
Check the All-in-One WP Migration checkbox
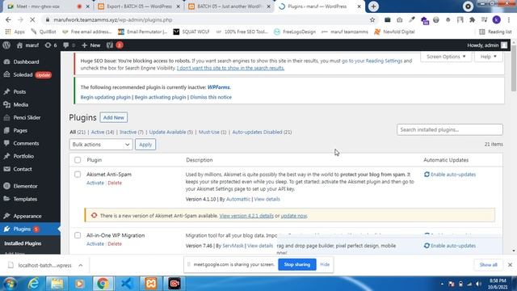pos(78,235)
